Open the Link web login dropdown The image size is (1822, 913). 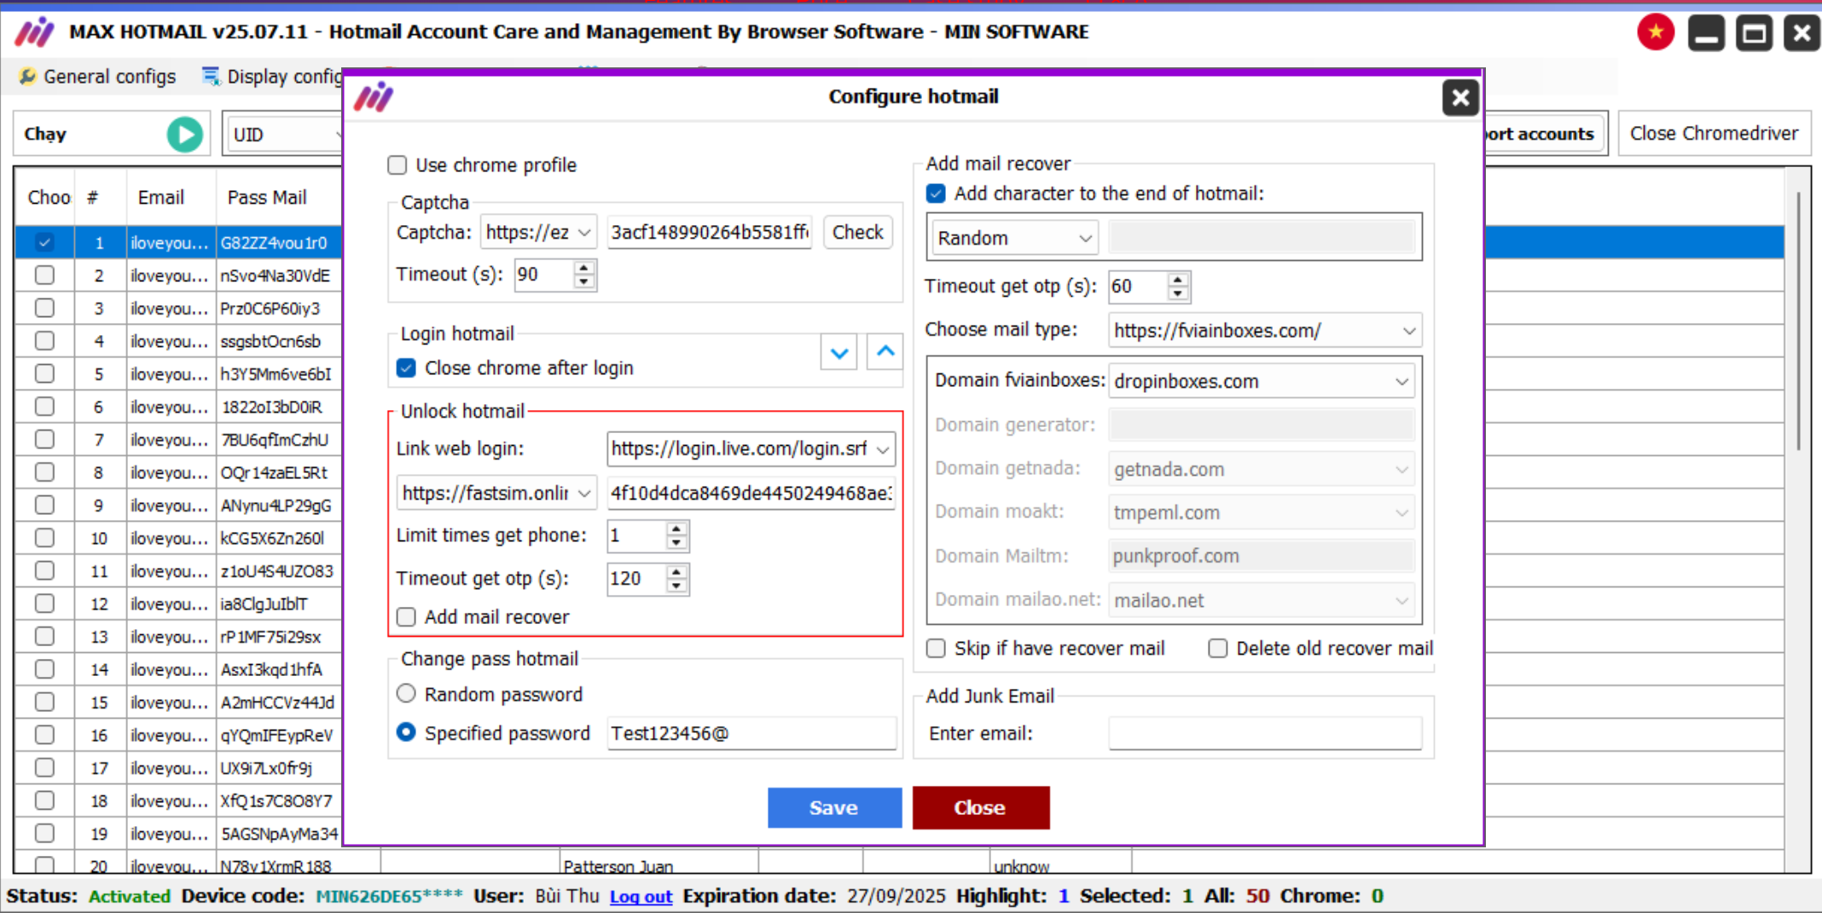pos(751,449)
